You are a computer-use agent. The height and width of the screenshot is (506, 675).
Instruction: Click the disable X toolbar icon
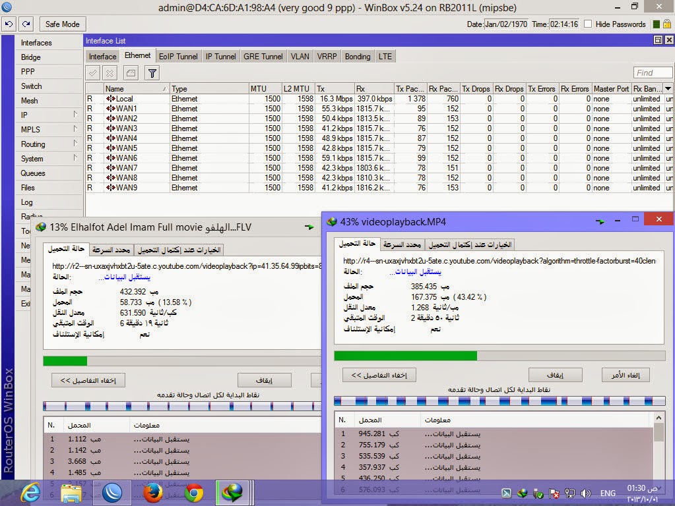pos(110,73)
